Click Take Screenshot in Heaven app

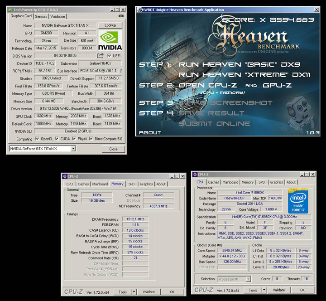[x=225, y=103]
